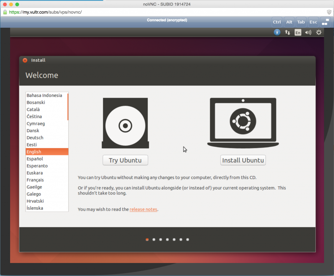Click the Install Ubuntu button
Viewport: 334px width, 276px height.
[243, 160]
